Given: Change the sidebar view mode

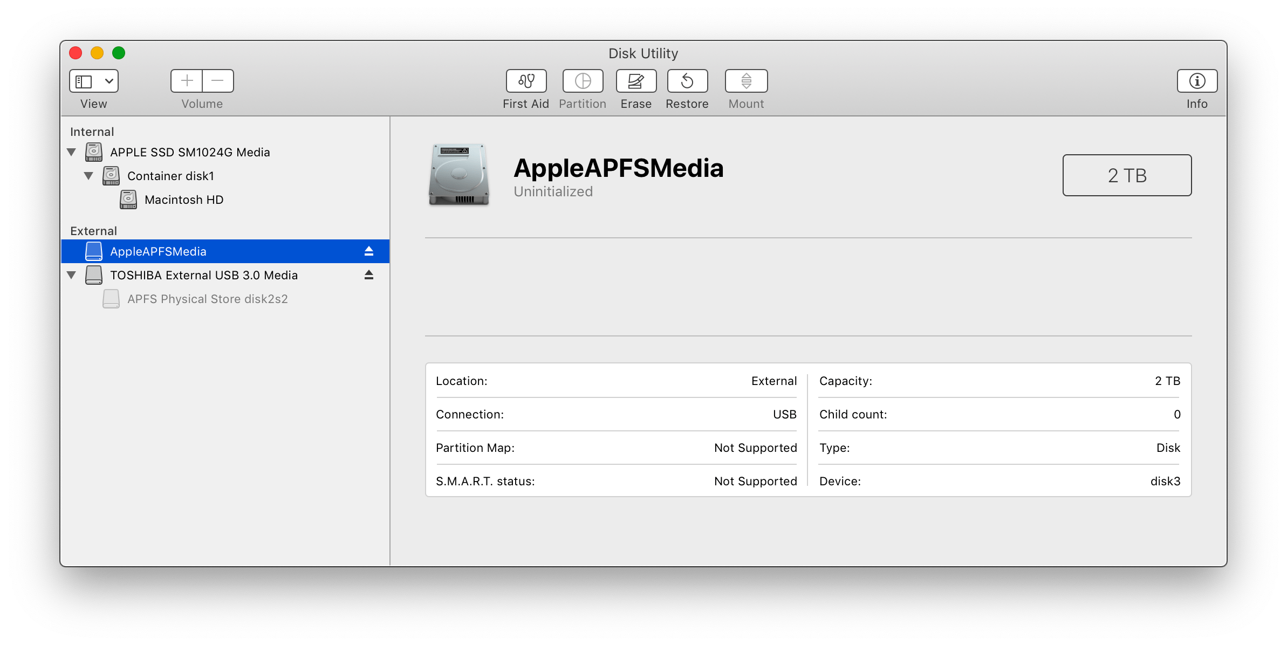Looking at the screenshot, I should (x=93, y=81).
